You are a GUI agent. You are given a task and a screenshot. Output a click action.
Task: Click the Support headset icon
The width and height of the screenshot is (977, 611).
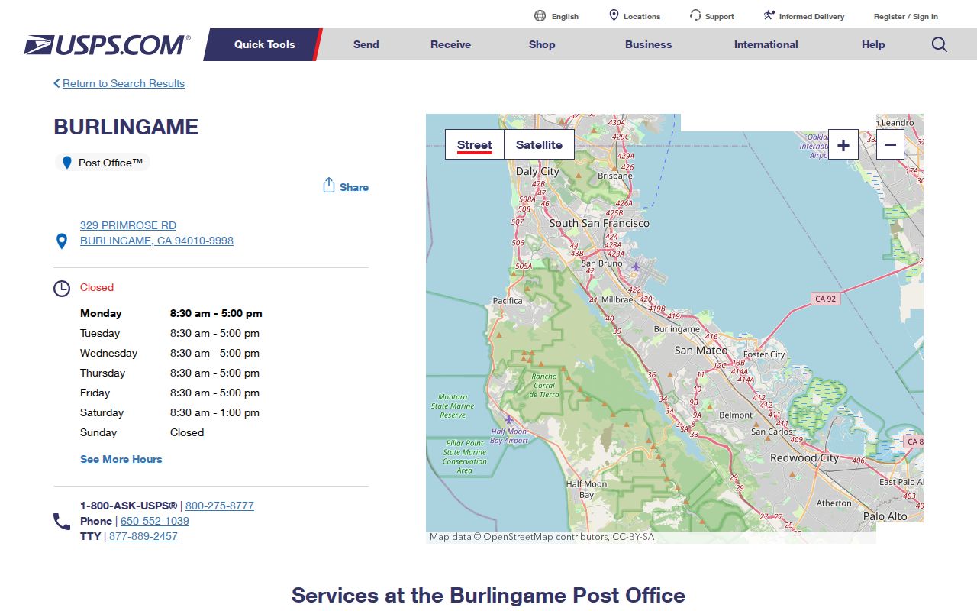695,15
